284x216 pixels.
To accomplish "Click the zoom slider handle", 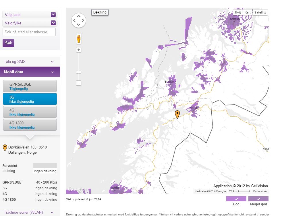I will tap(79, 72).
